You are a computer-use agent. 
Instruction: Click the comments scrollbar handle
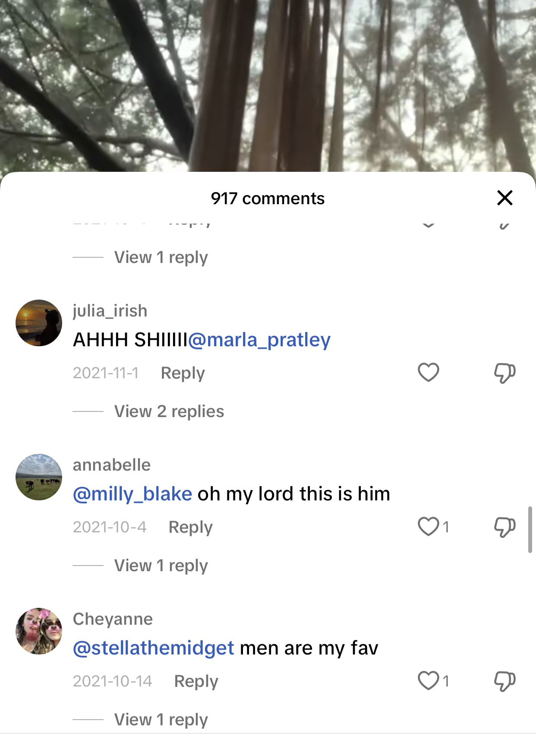pyautogui.click(x=530, y=530)
